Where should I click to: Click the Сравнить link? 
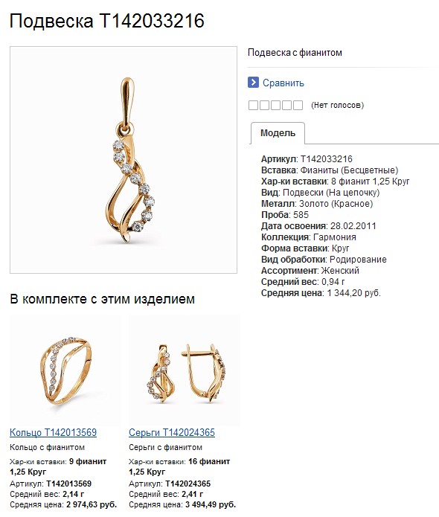pos(283,83)
